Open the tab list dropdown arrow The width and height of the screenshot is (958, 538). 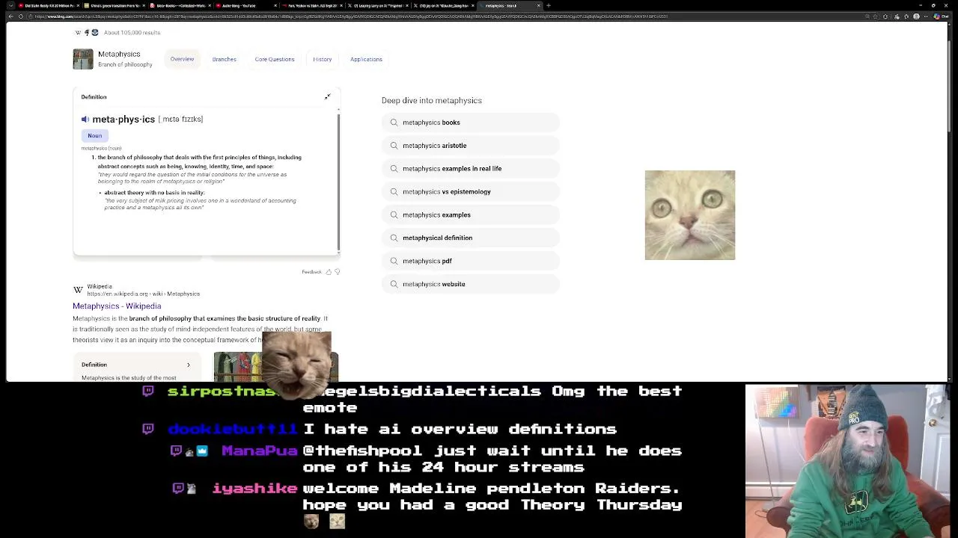click(10, 5)
